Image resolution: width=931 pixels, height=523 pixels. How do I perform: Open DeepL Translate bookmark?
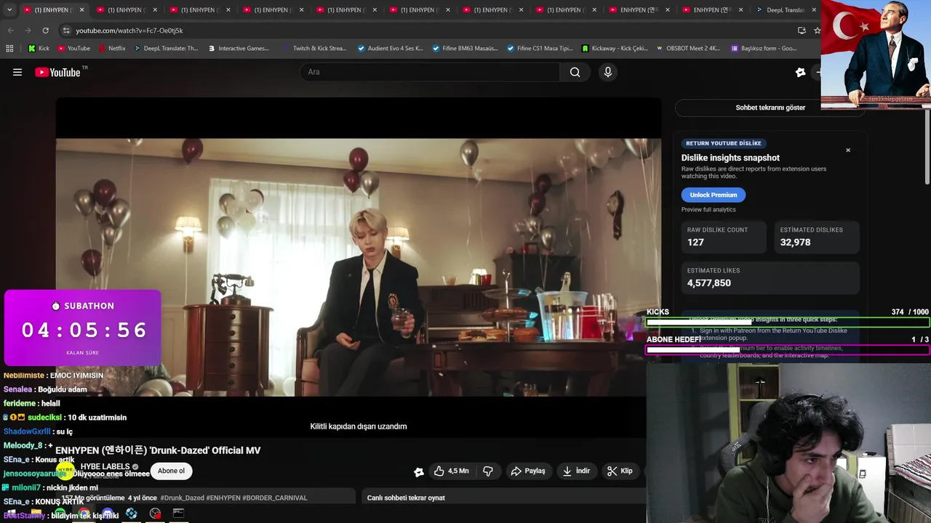(x=165, y=49)
